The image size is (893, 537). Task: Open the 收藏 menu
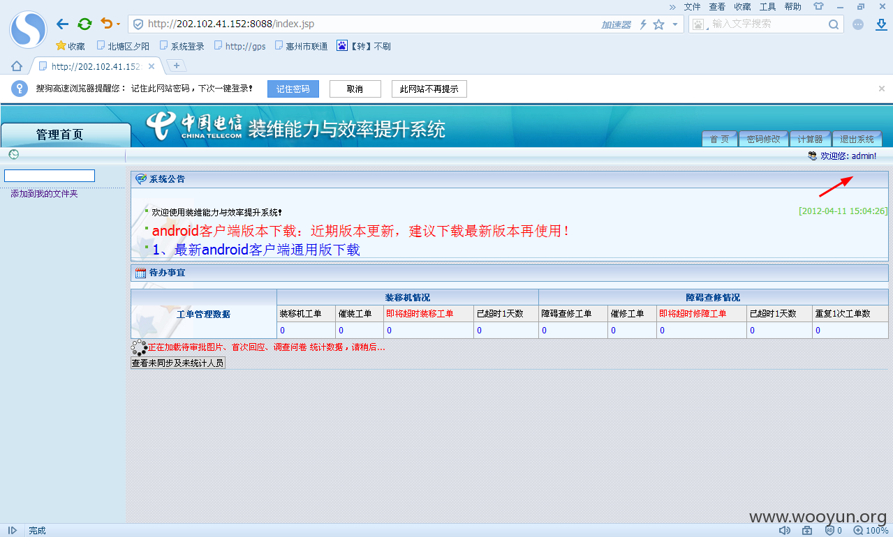742,7
